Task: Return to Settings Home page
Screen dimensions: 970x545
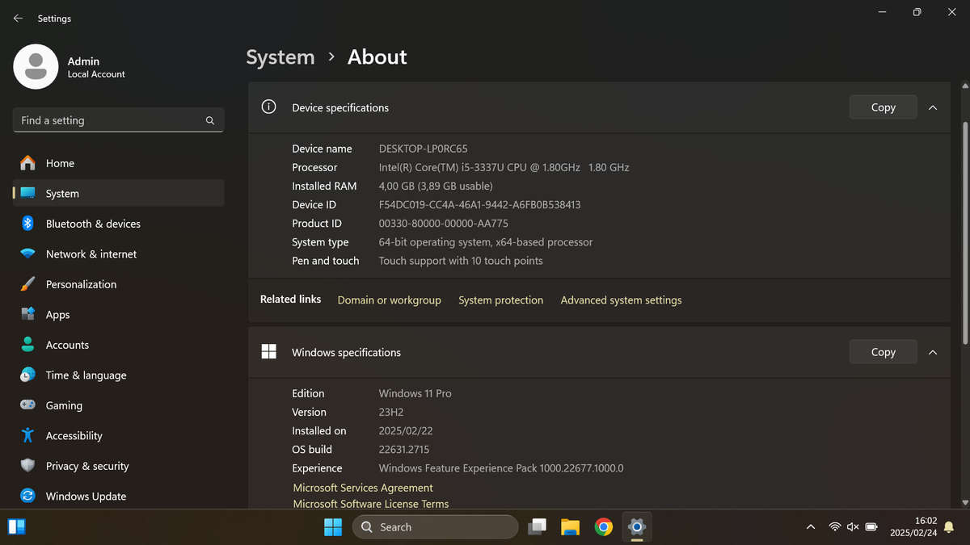Action: click(61, 163)
